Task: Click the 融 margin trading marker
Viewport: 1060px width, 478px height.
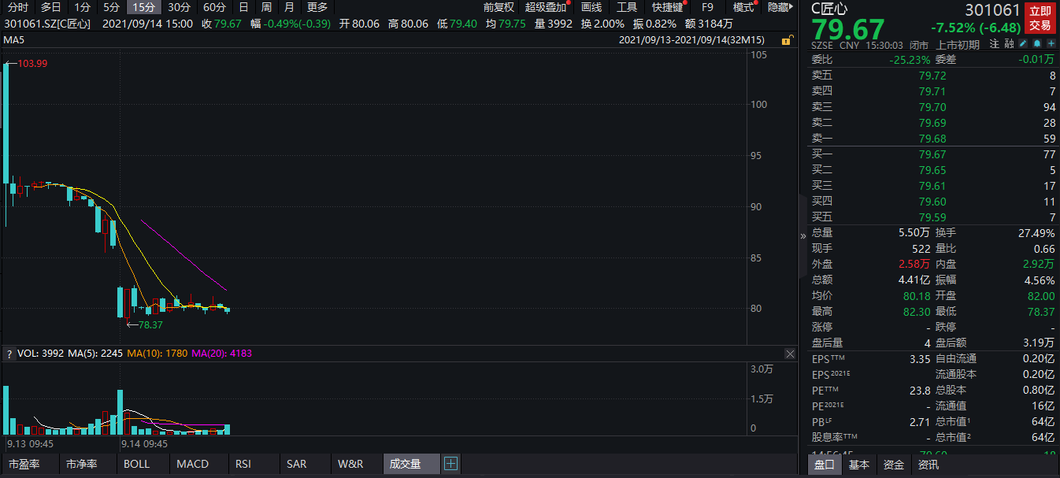Action: pos(1009,45)
